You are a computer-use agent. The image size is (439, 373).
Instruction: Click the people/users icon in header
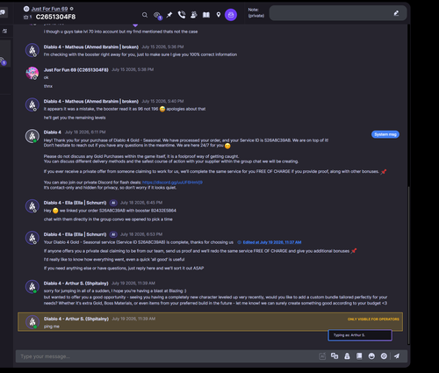194,15
